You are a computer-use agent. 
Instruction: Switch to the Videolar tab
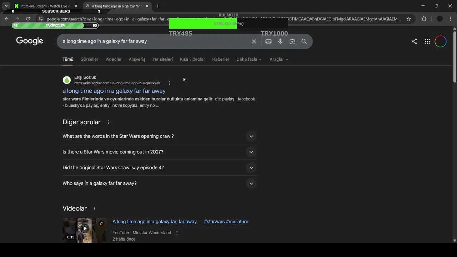(x=114, y=59)
